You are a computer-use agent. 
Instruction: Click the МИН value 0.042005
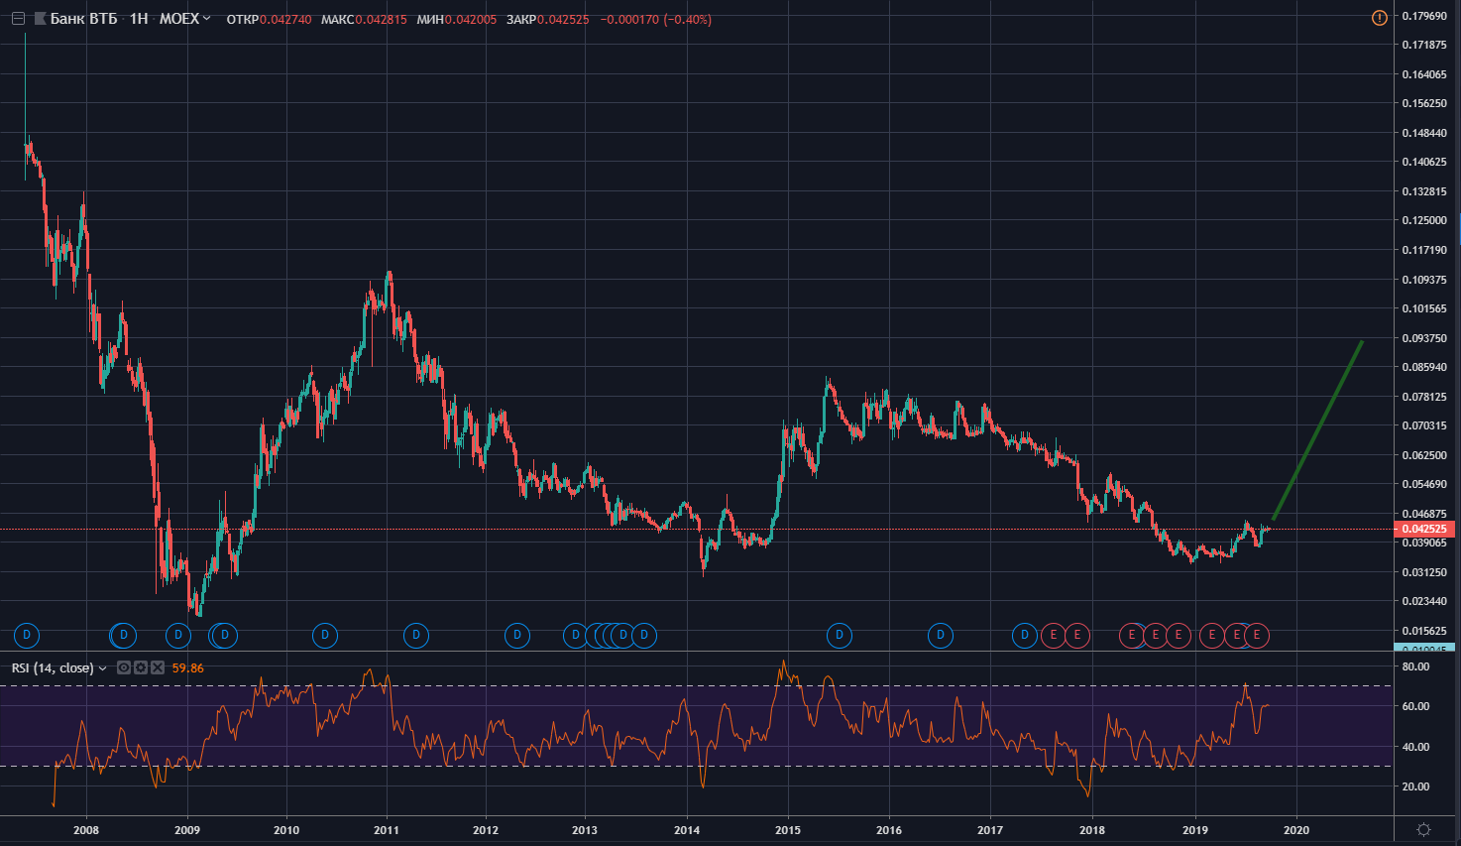click(x=470, y=19)
